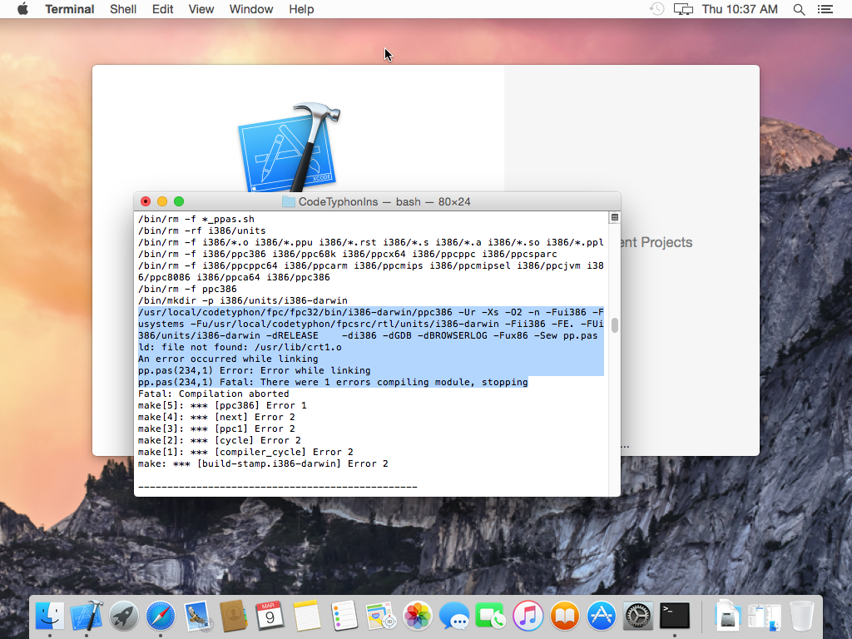Image resolution: width=852 pixels, height=639 pixels.
Task: Click '/bin/rm -f *_ppas.sh' line
Action: point(196,219)
